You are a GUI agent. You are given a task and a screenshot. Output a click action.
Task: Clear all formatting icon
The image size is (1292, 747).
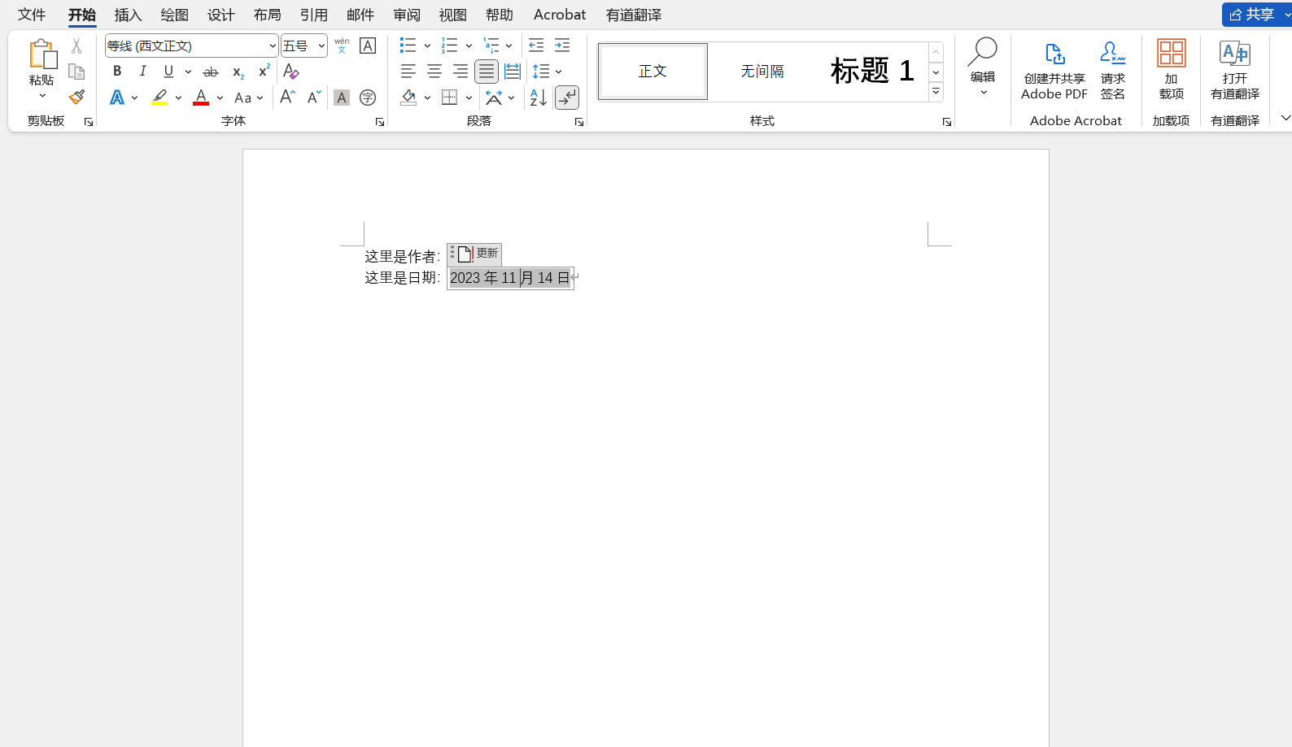290,72
